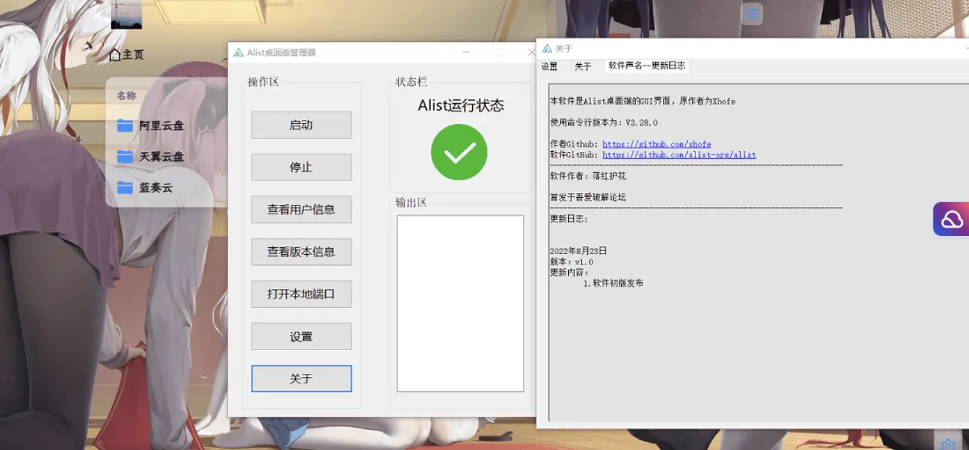Click the 查看用户信息 button

[301, 209]
